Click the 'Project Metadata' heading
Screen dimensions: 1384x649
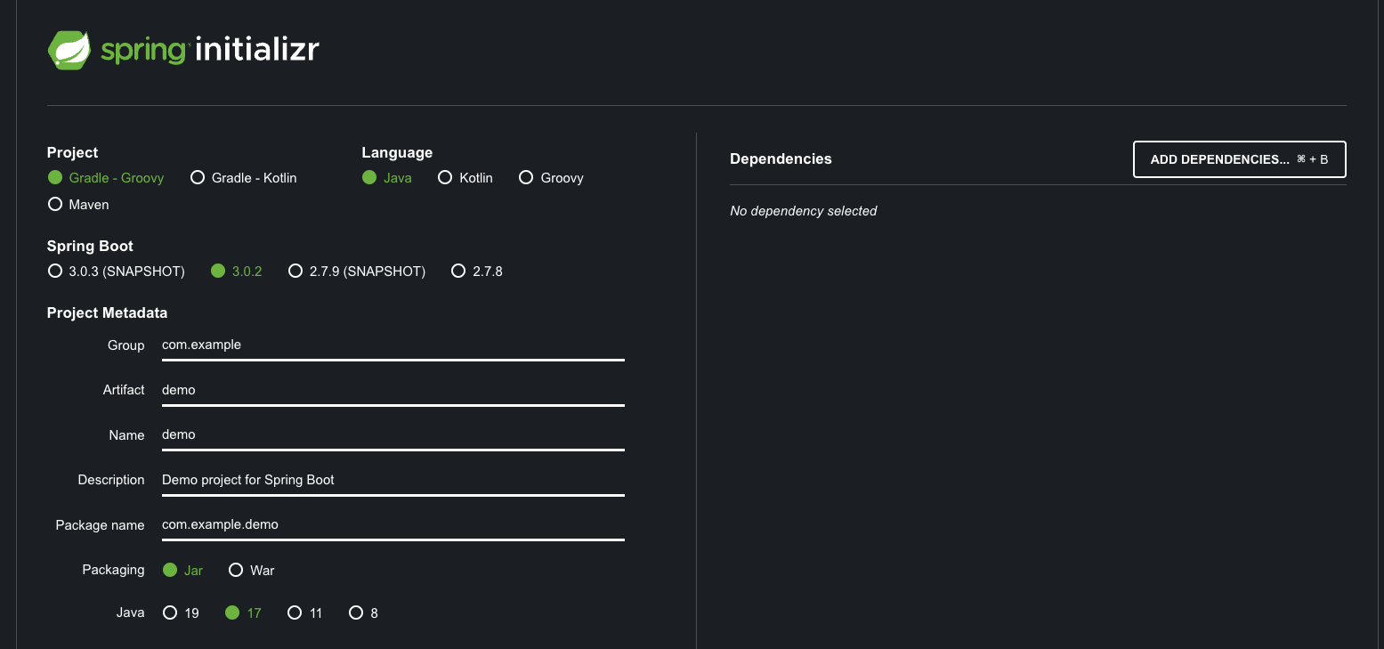[x=107, y=312]
